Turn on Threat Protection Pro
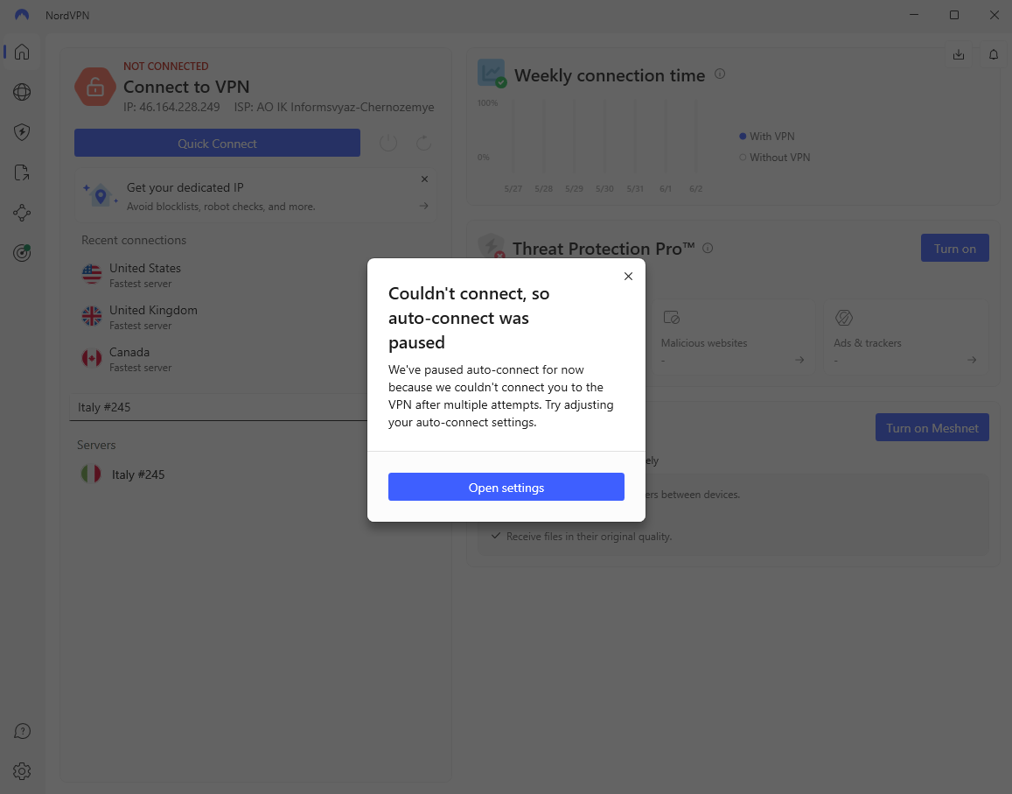The width and height of the screenshot is (1012, 794). pos(954,248)
